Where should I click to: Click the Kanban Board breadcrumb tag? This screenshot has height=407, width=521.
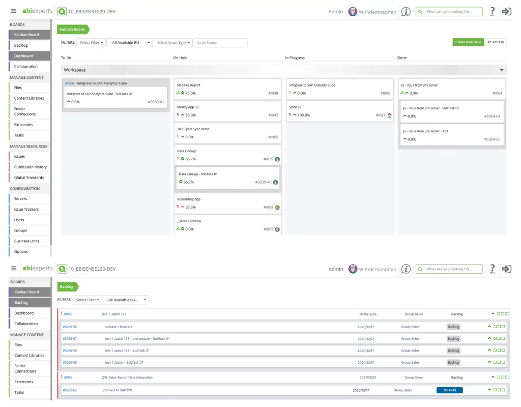coord(72,29)
